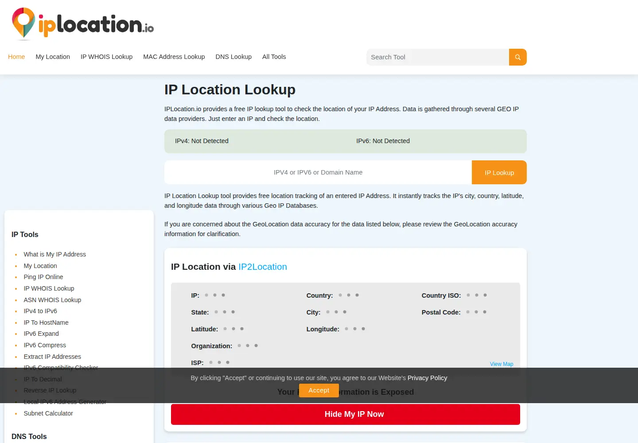Image resolution: width=638 pixels, height=443 pixels.
Task: Open DNS Lookup in top navigation
Action: coord(233,57)
